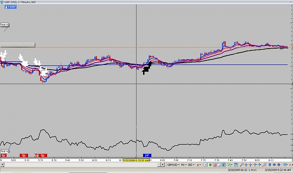Click the Test 4 label in the indicator pane

4,151
